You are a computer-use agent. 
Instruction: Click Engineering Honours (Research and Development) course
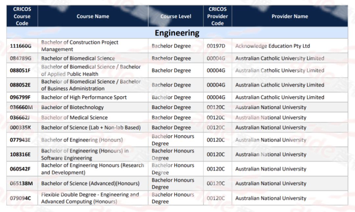pyautogui.click(x=92, y=169)
